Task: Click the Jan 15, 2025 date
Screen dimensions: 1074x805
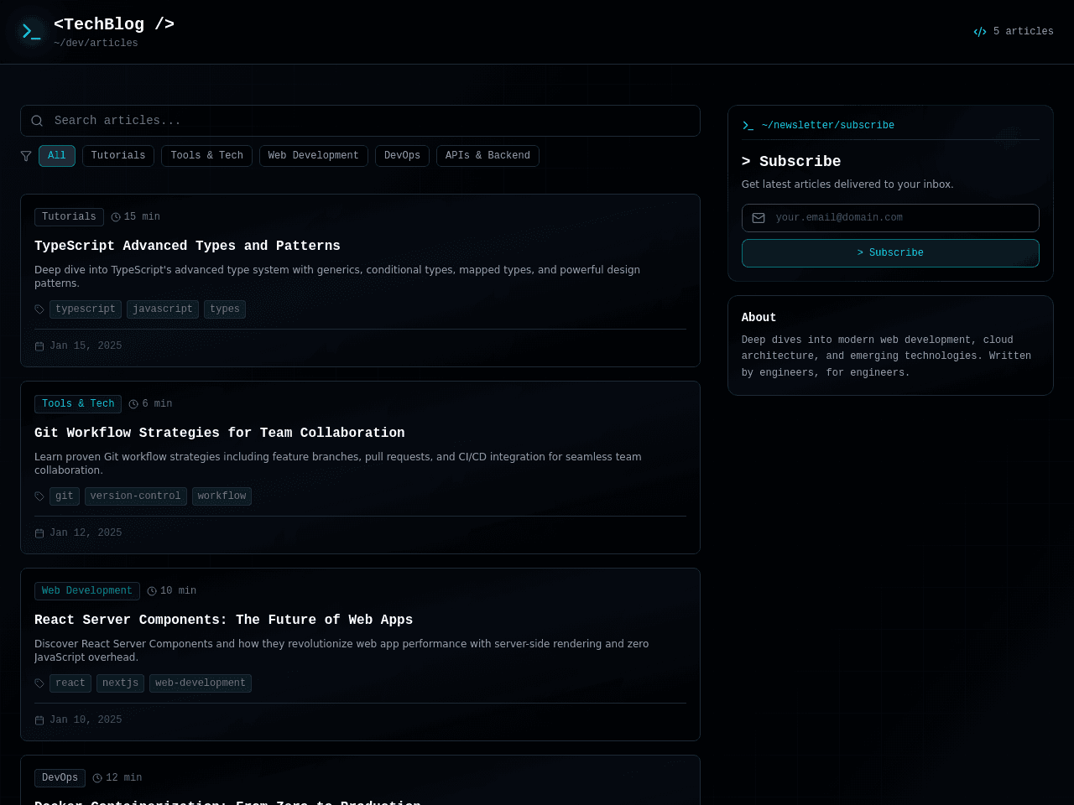Action: pyautogui.click(x=86, y=346)
